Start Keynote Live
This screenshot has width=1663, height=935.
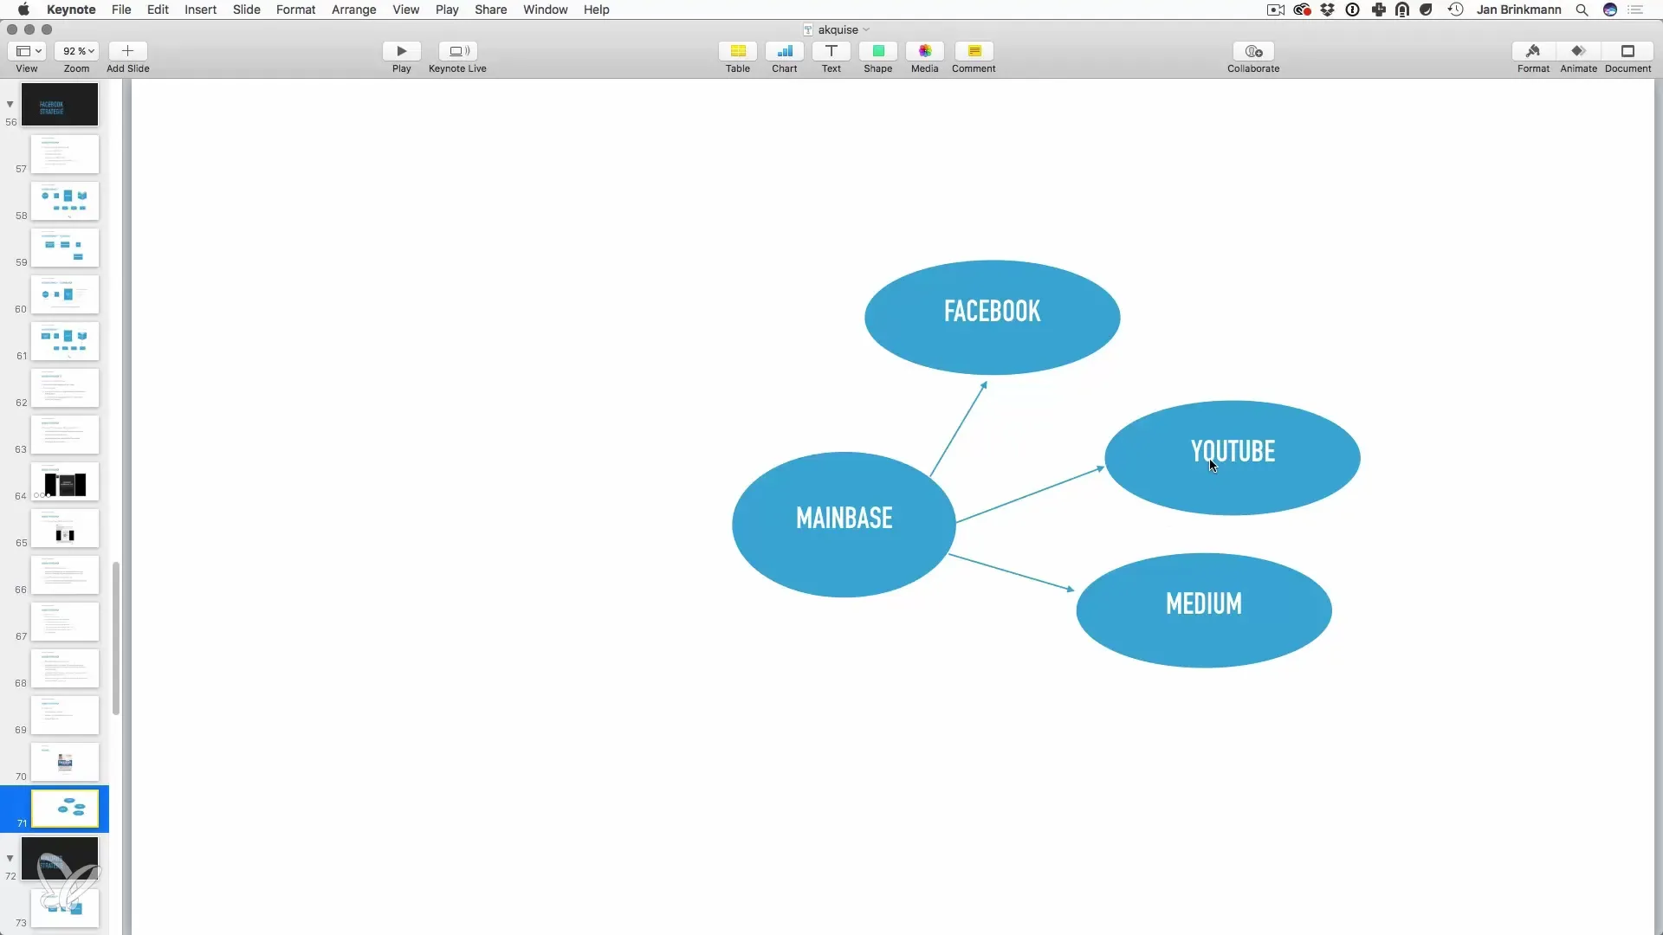(457, 51)
